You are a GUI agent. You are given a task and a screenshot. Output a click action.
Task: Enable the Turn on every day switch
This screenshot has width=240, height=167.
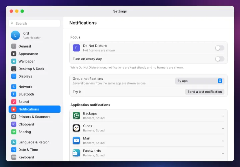pyautogui.click(x=219, y=59)
